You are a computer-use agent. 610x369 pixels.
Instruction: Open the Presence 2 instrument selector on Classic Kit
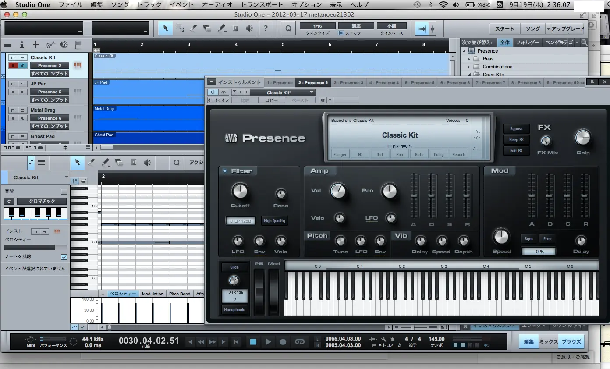point(50,66)
